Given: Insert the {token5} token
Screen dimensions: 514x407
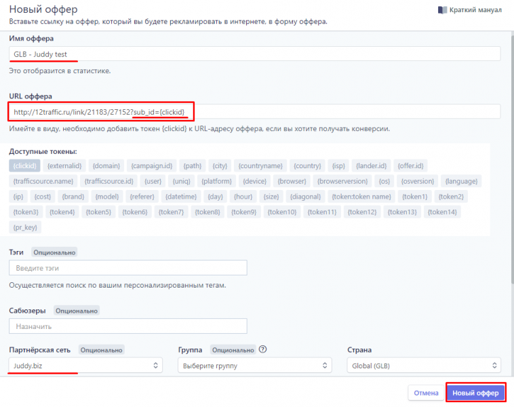Looking at the screenshot, I should point(99,212).
